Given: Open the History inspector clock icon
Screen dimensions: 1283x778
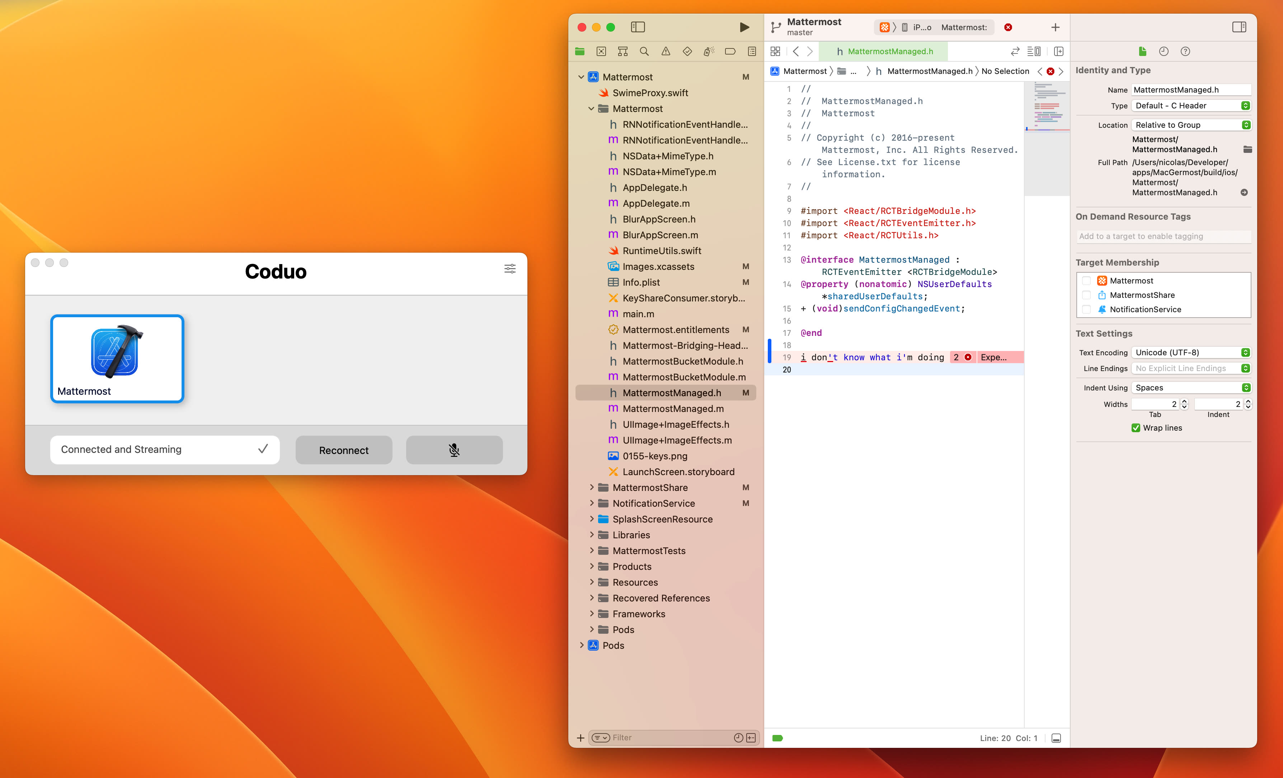Looking at the screenshot, I should tap(1164, 51).
